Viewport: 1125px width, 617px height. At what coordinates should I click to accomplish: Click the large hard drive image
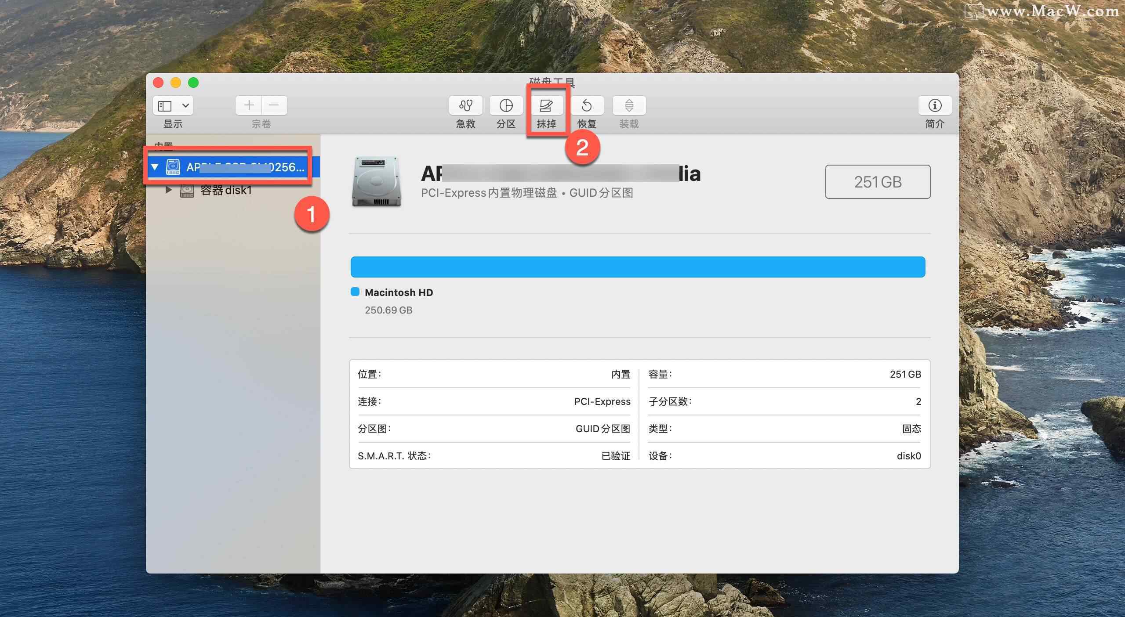[x=377, y=181]
